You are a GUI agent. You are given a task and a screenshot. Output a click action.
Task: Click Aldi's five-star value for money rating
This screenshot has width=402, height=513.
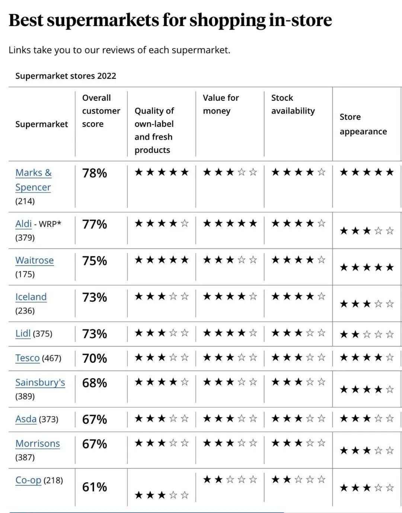[x=230, y=223]
